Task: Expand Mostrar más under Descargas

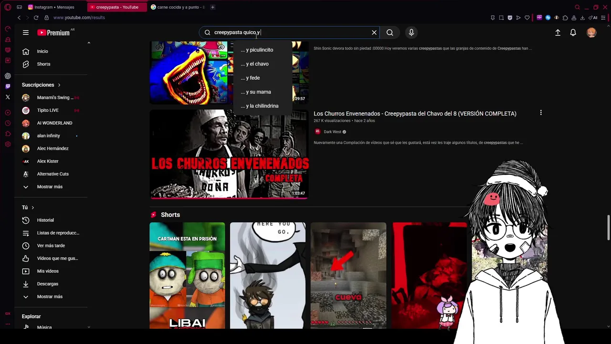Action: (x=51, y=297)
